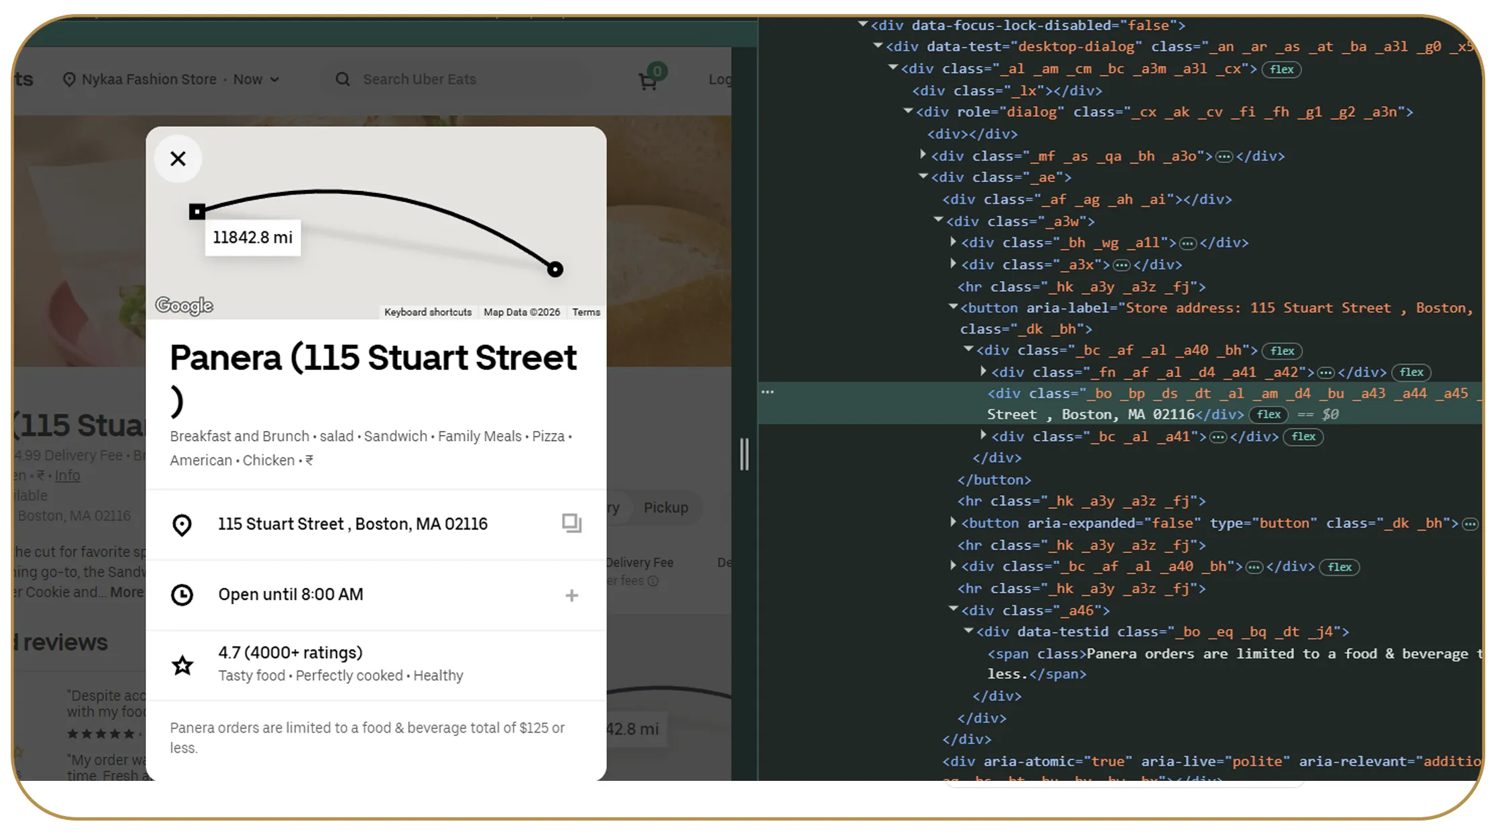
Task: Click the devtools pane divider handle
Action: click(744, 454)
